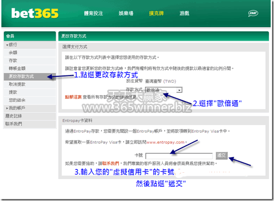
Task: Click the red 聯系我們 help link
Action: click(x=111, y=164)
